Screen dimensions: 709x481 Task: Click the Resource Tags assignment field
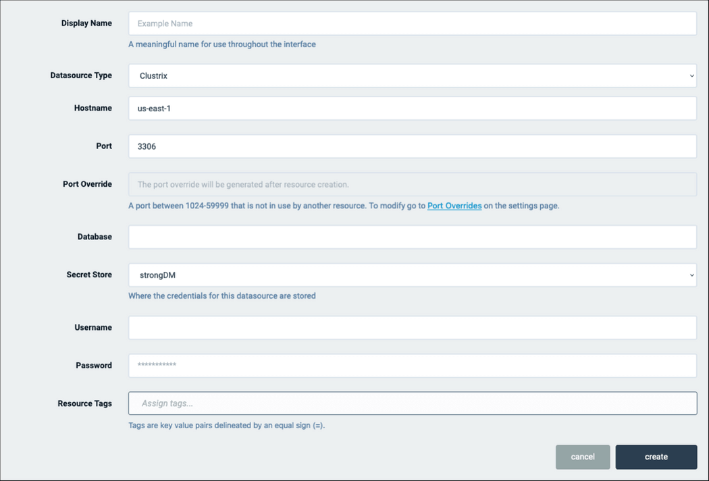click(413, 403)
